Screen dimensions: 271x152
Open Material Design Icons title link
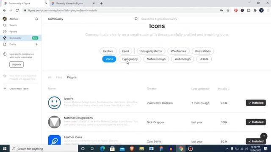[78, 118]
